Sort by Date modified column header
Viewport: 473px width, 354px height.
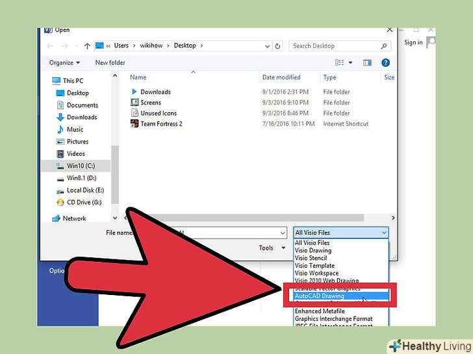[x=281, y=77]
